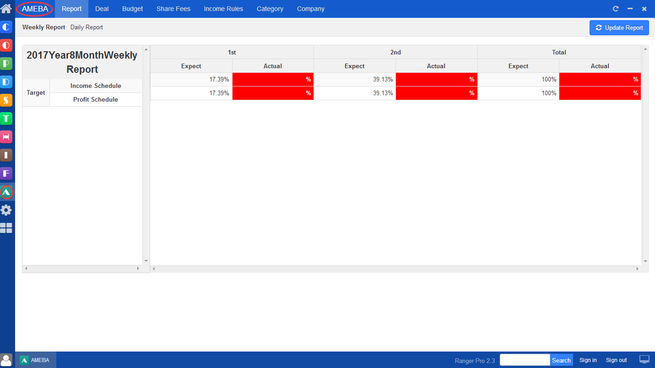
Task: Open the orange dollar sign app icon
Action: point(6,100)
